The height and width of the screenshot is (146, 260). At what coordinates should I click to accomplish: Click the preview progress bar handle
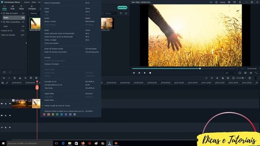click(x=200, y=69)
